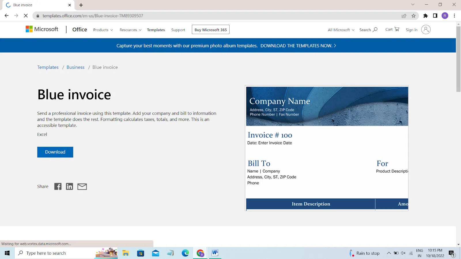The image size is (461, 259).
Task: Open a new browser tab
Action: (x=81, y=5)
